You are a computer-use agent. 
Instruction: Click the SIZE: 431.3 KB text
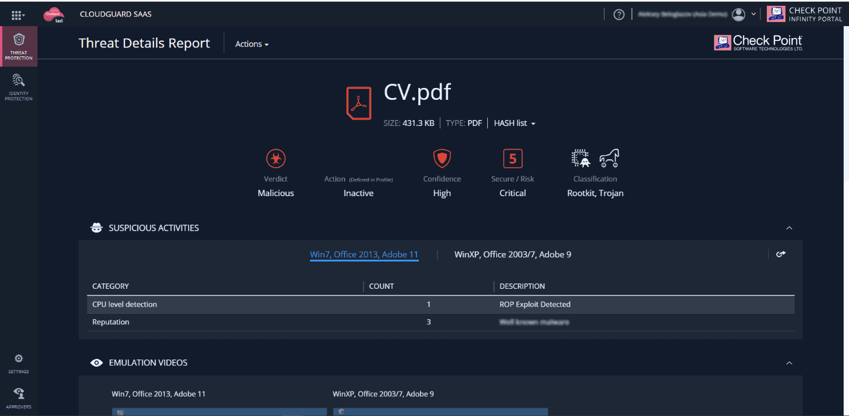click(x=409, y=123)
